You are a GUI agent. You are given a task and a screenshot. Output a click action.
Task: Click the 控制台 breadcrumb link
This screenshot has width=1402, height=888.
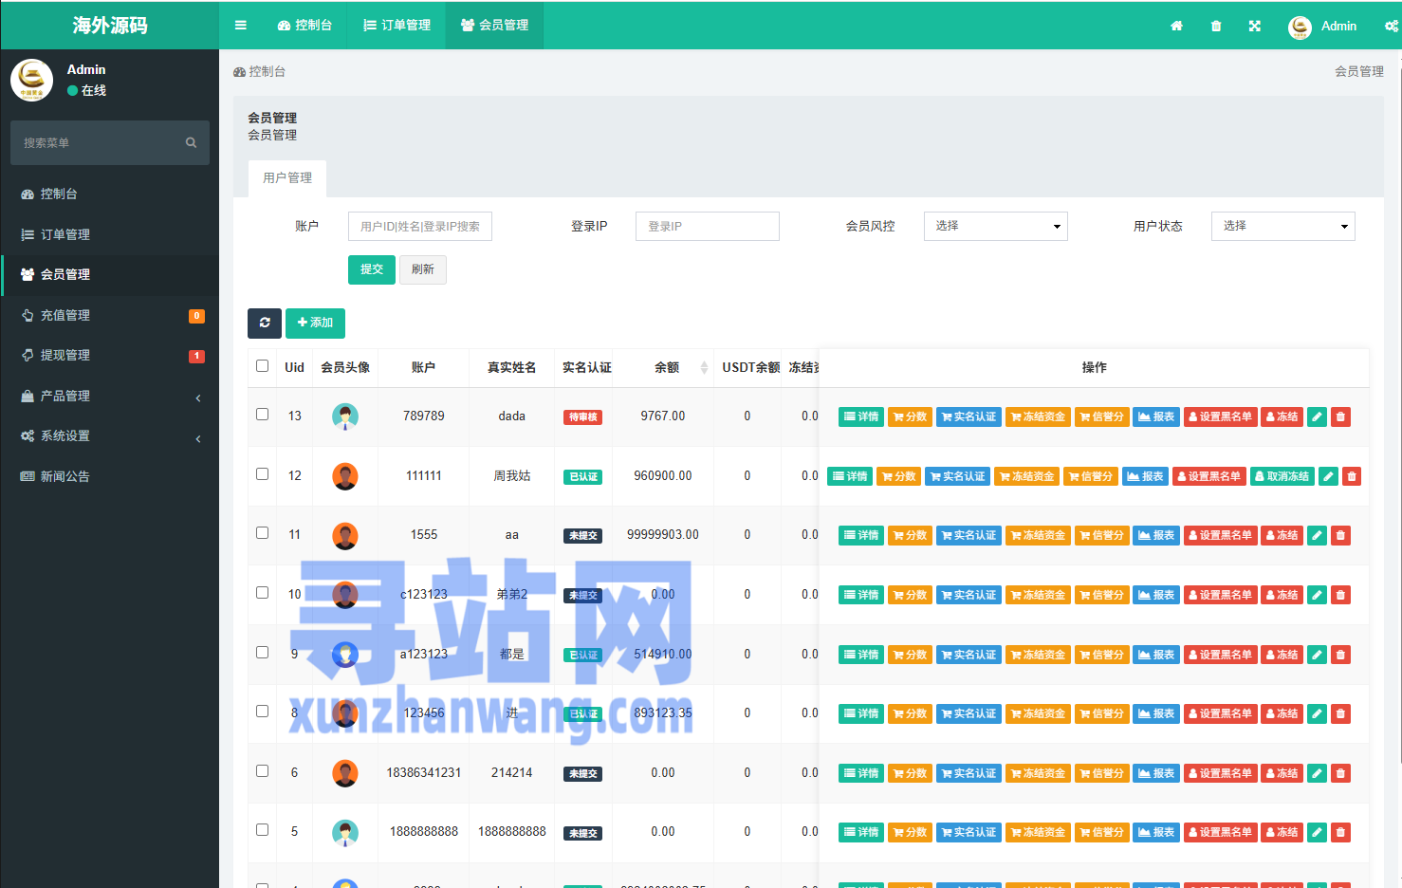259,71
